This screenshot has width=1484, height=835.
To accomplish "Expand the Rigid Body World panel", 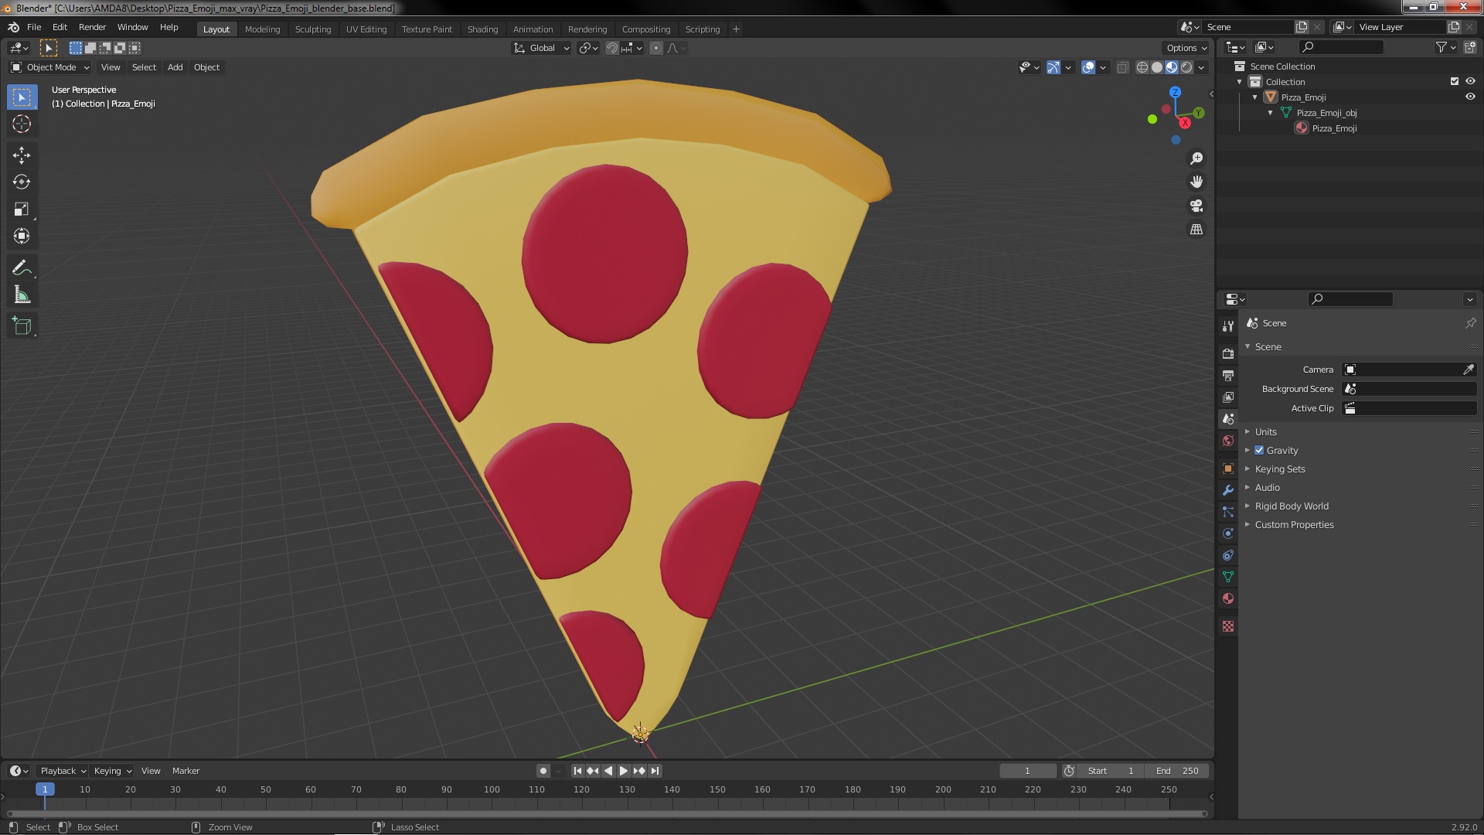I will point(1291,506).
